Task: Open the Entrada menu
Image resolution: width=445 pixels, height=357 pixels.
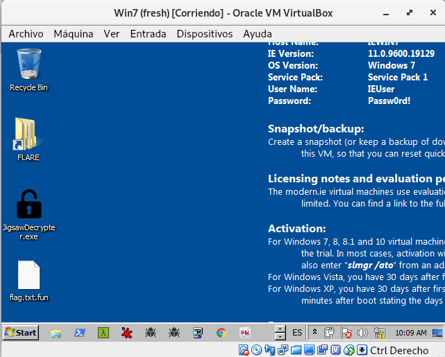Action: [x=148, y=34]
